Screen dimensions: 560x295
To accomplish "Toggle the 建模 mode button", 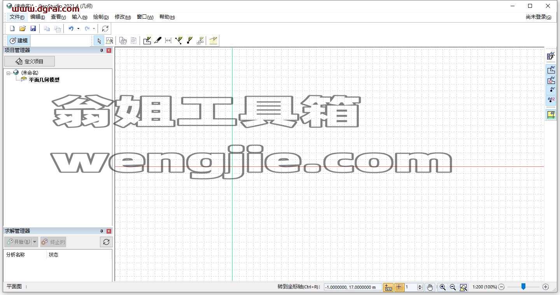I will pos(19,40).
